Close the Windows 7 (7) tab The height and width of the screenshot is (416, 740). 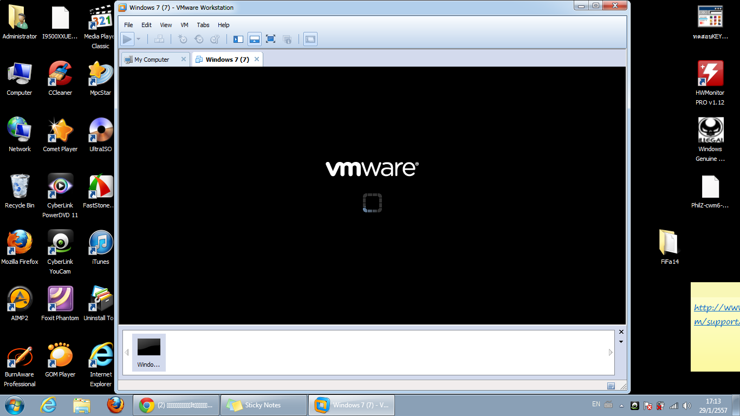coord(257,60)
